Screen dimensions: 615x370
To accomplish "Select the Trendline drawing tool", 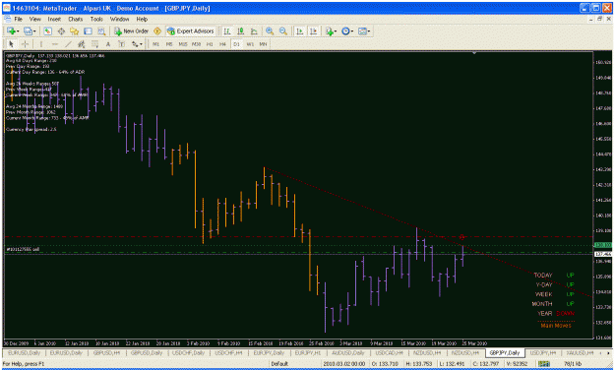I will coord(68,44).
